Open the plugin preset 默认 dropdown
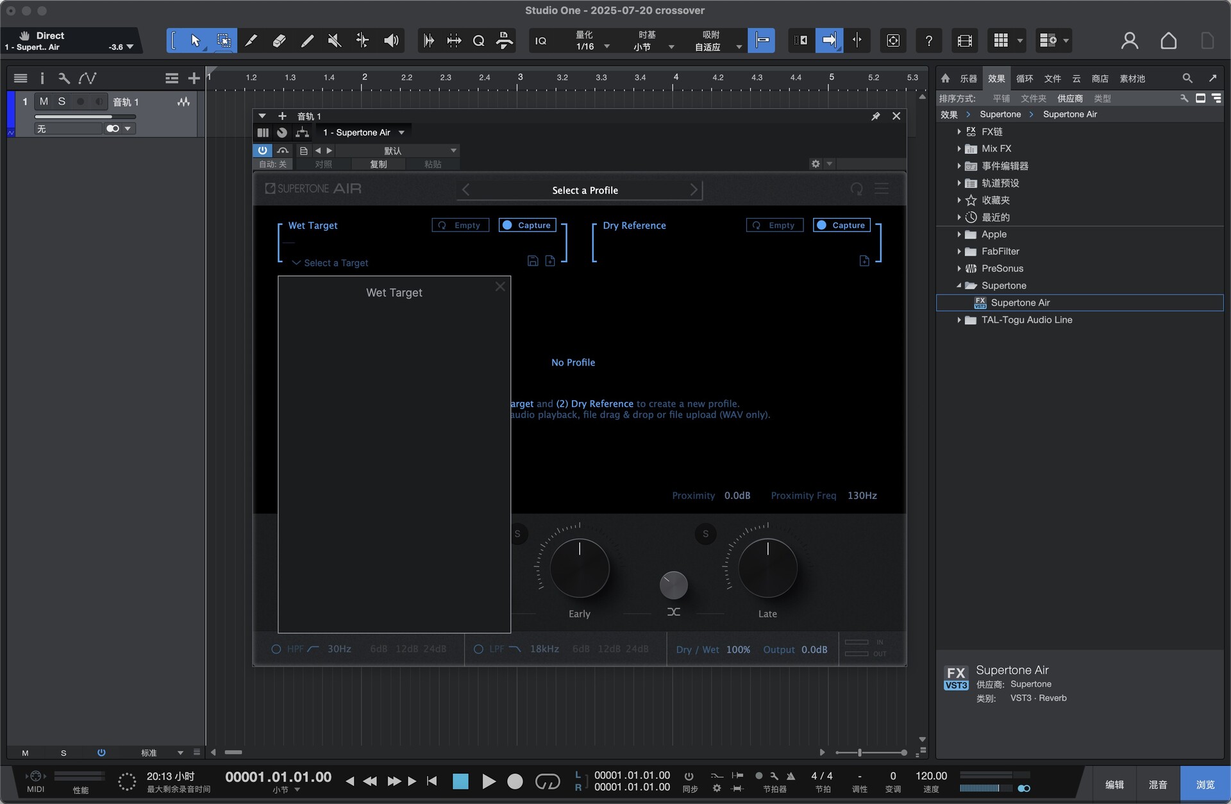 (x=398, y=151)
